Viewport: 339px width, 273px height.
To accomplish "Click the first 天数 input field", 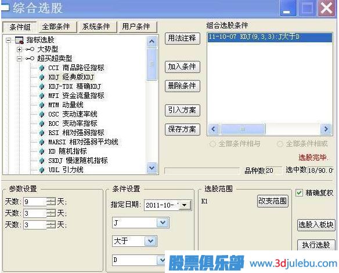I will tap(35, 202).
